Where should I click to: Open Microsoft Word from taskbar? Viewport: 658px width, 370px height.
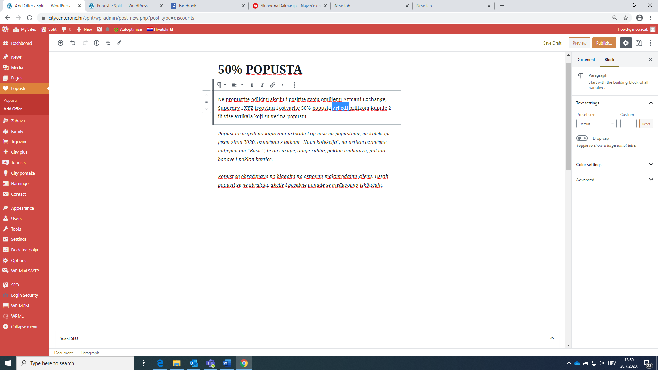(227, 363)
